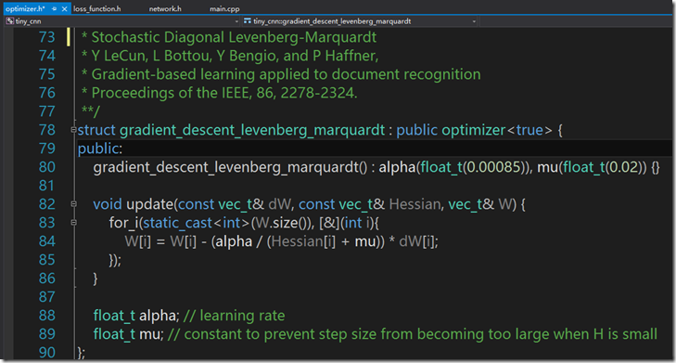Click the 'Hessian' parameter on line 82
Viewport: 676px width, 363px height.
click(x=415, y=204)
